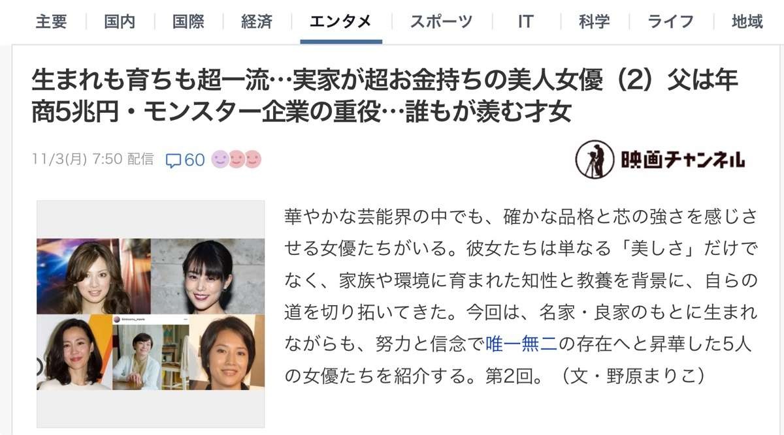Open the actresses collage thumbnail
784x435 pixels.
(x=151, y=314)
